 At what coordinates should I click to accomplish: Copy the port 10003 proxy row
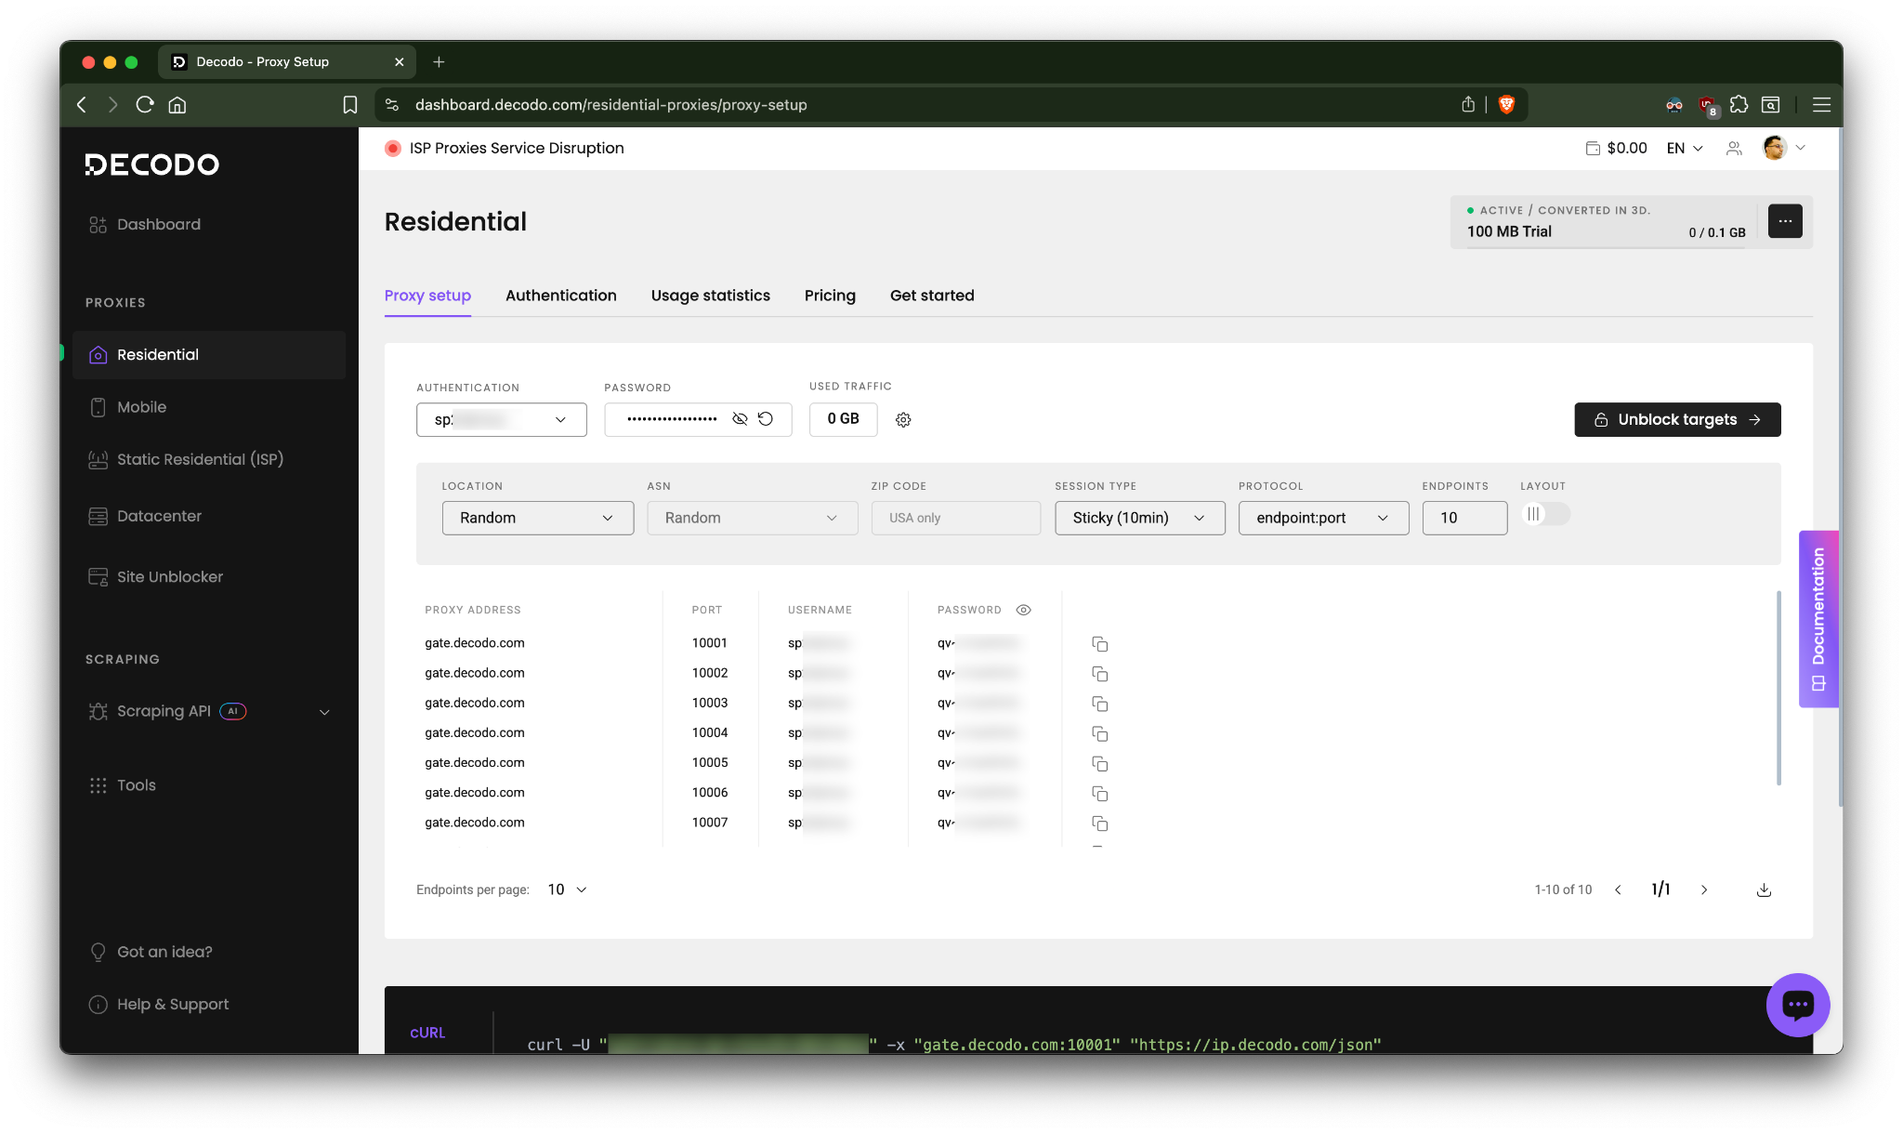point(1099,704)
